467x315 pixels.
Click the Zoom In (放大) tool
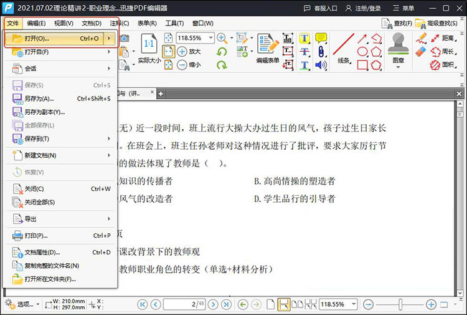pos(189,51)
